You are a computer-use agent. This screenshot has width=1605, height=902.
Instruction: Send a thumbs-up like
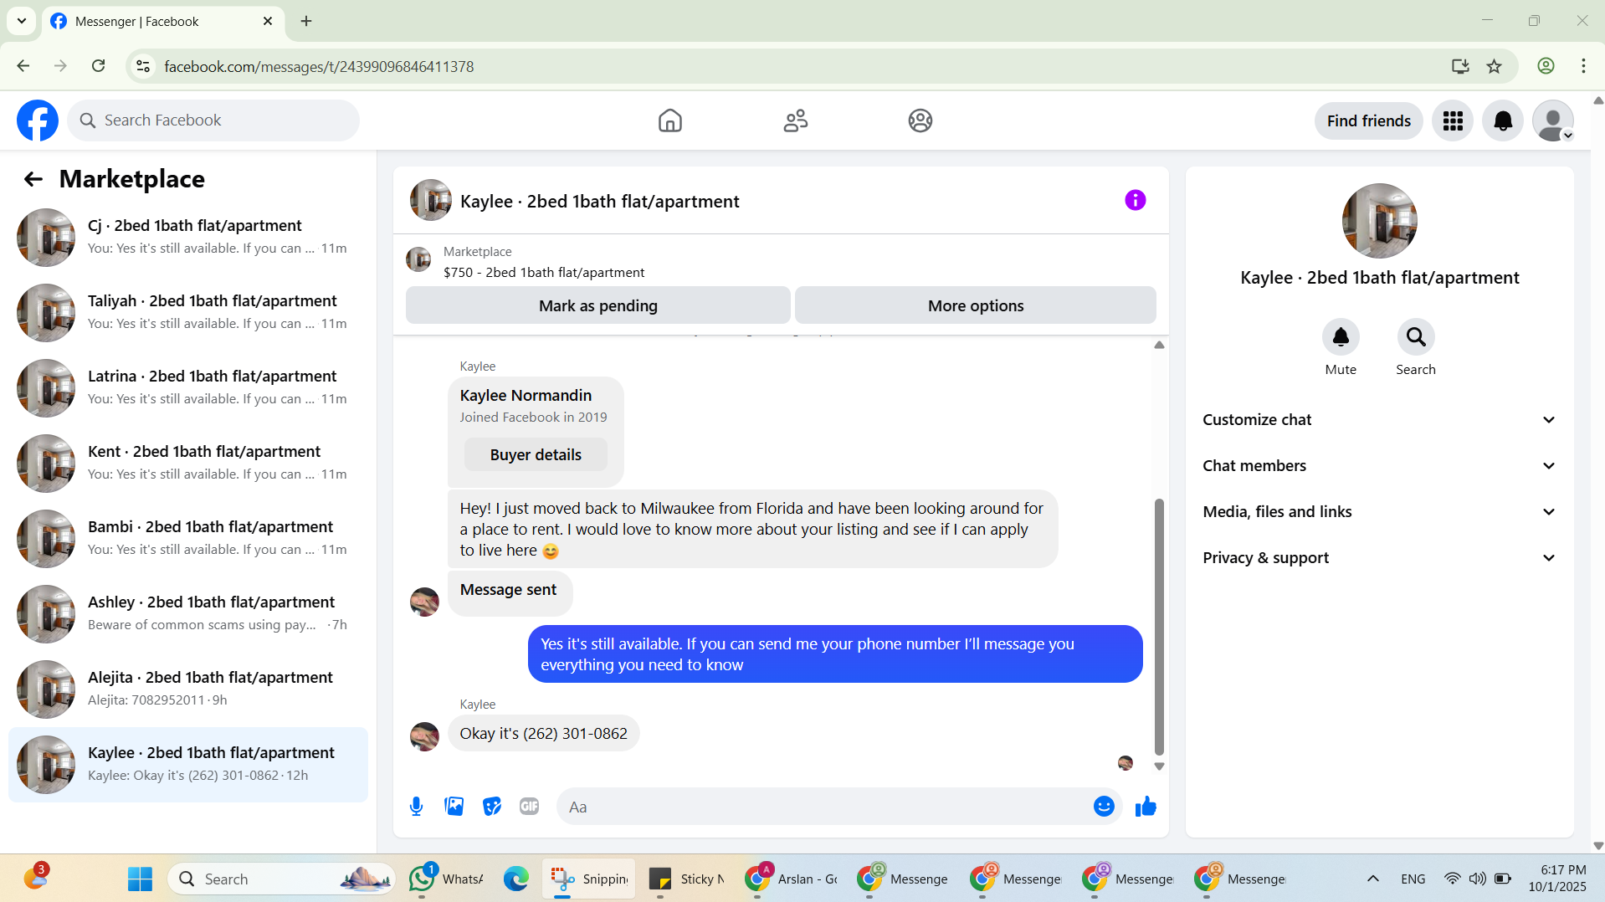(x=1146, y=807)
